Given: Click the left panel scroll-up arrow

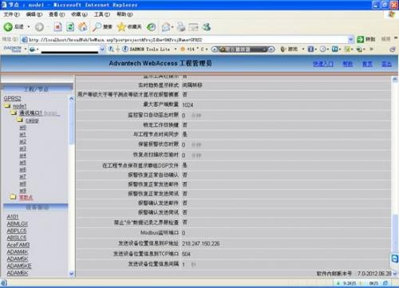Looking at the screenshot, I should point(72,98).
